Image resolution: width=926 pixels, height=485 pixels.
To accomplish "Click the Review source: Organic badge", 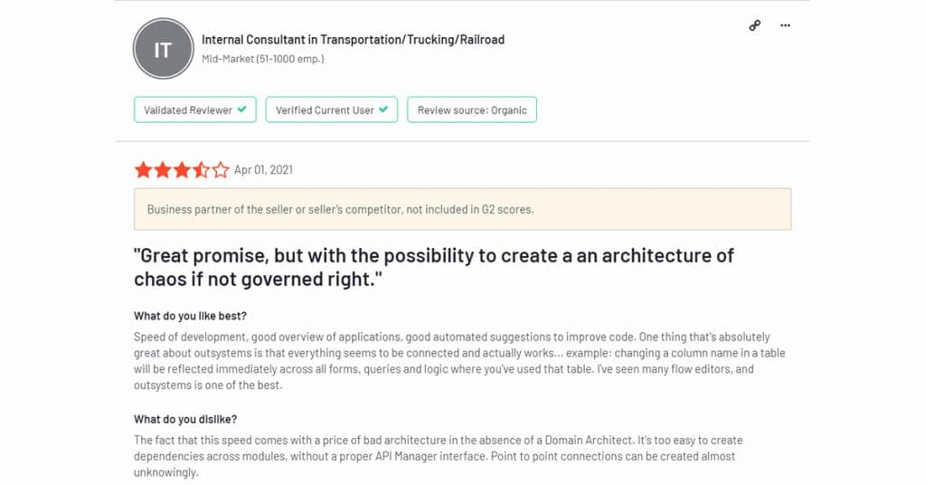I will point(472,109).
